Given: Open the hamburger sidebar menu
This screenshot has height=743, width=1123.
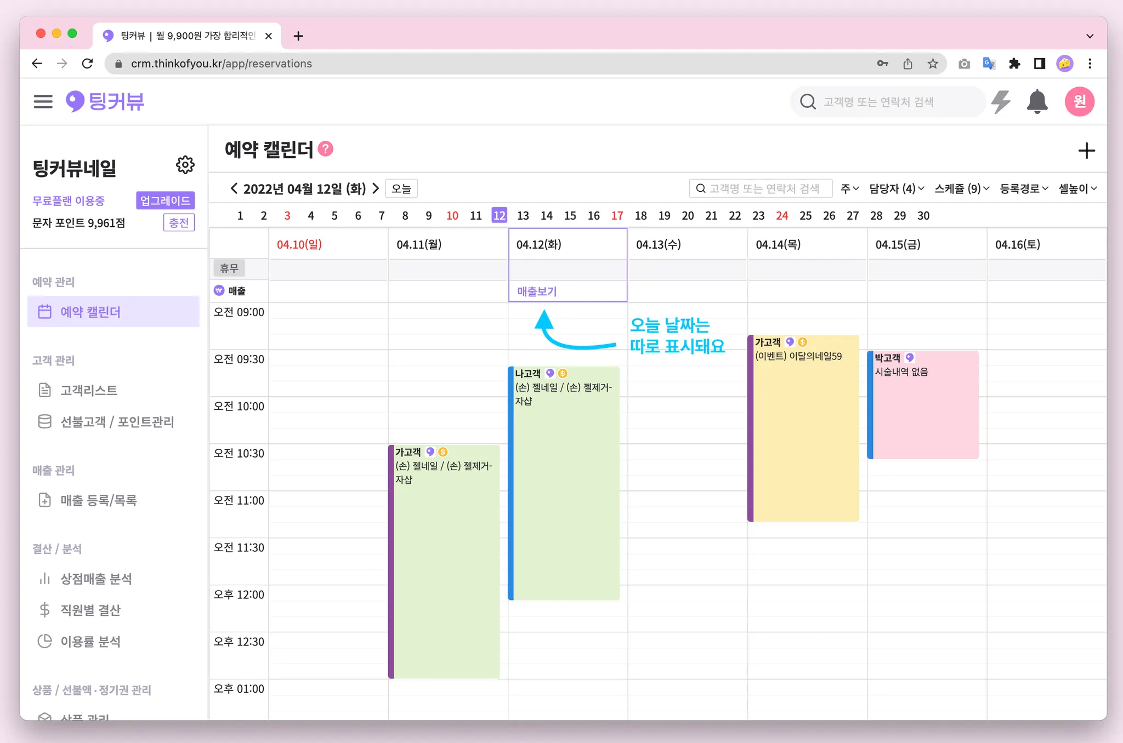Looking at the screenshot, I should [43, 101].
